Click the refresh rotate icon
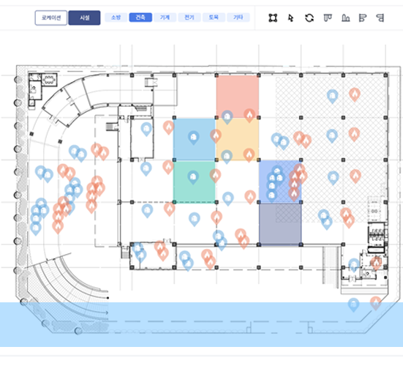Image resolution: width=403 pixels, height=366 pixels. pos(309,18)
